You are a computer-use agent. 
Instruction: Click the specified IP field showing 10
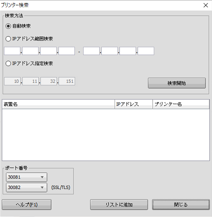[x=12, y=81]
